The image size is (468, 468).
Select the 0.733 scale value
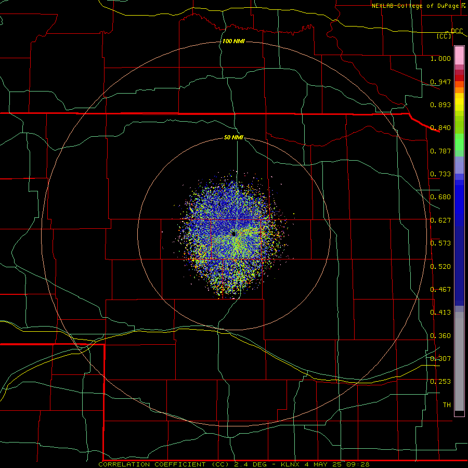[x=440, y=174]
